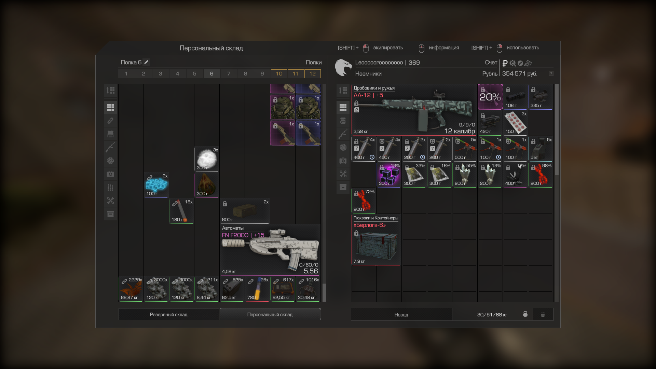Viewport: 656px width, 369px height.
Task: Select the 625x item stack weighing 62,5 кг
Action: point(232,289)
